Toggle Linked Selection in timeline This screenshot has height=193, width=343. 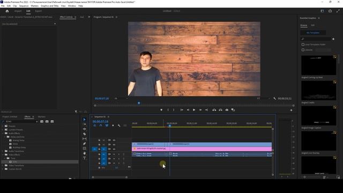[x=107, y=125]
